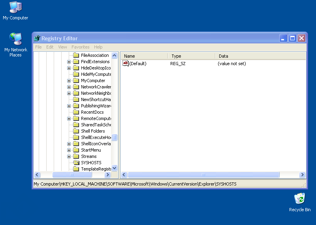This screenshot has height=225, width=316.
Task: Click the Registry Editor title bar icon
Action: tap(37, 38)
